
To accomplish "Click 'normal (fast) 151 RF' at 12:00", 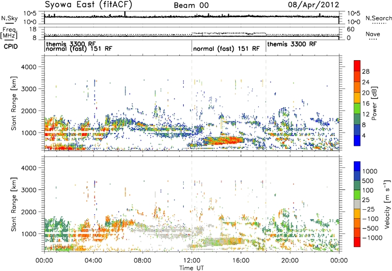I will [226, 48].
